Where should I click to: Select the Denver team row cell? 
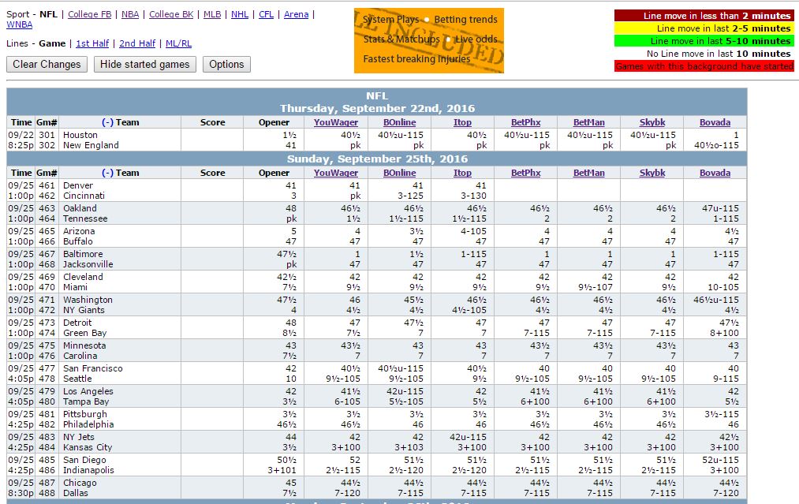(x=79, y=185)
